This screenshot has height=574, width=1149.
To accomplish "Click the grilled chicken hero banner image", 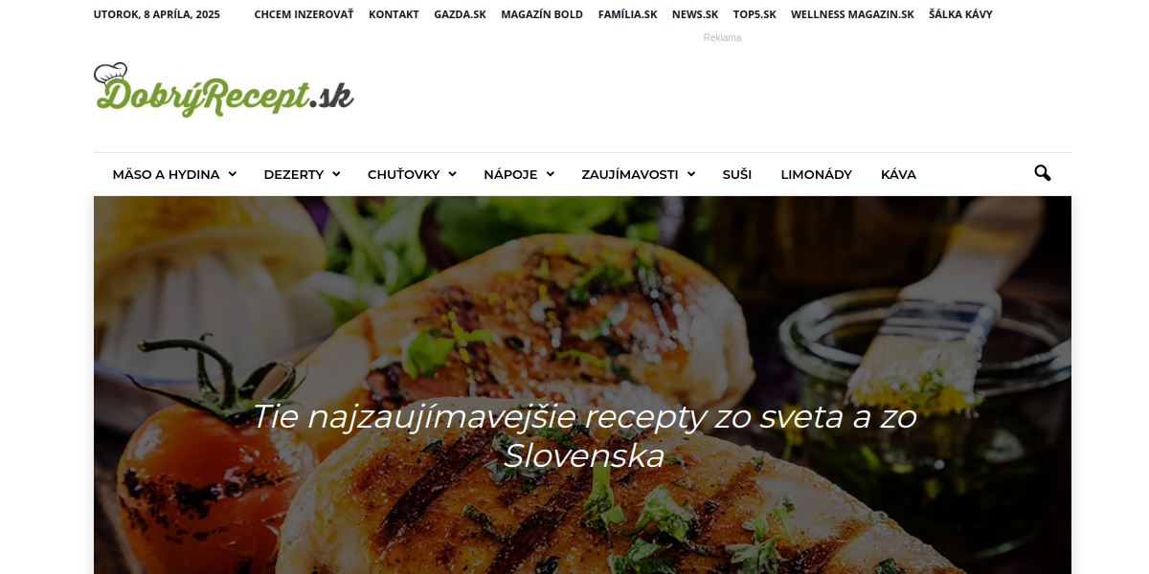I will coord(582,385).
